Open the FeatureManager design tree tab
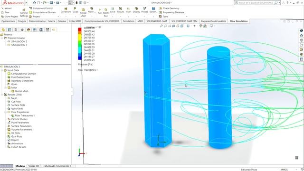Screen dimensions: 304x171 point(3,29)
